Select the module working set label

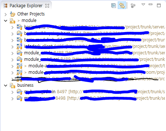tap(29, 21)
